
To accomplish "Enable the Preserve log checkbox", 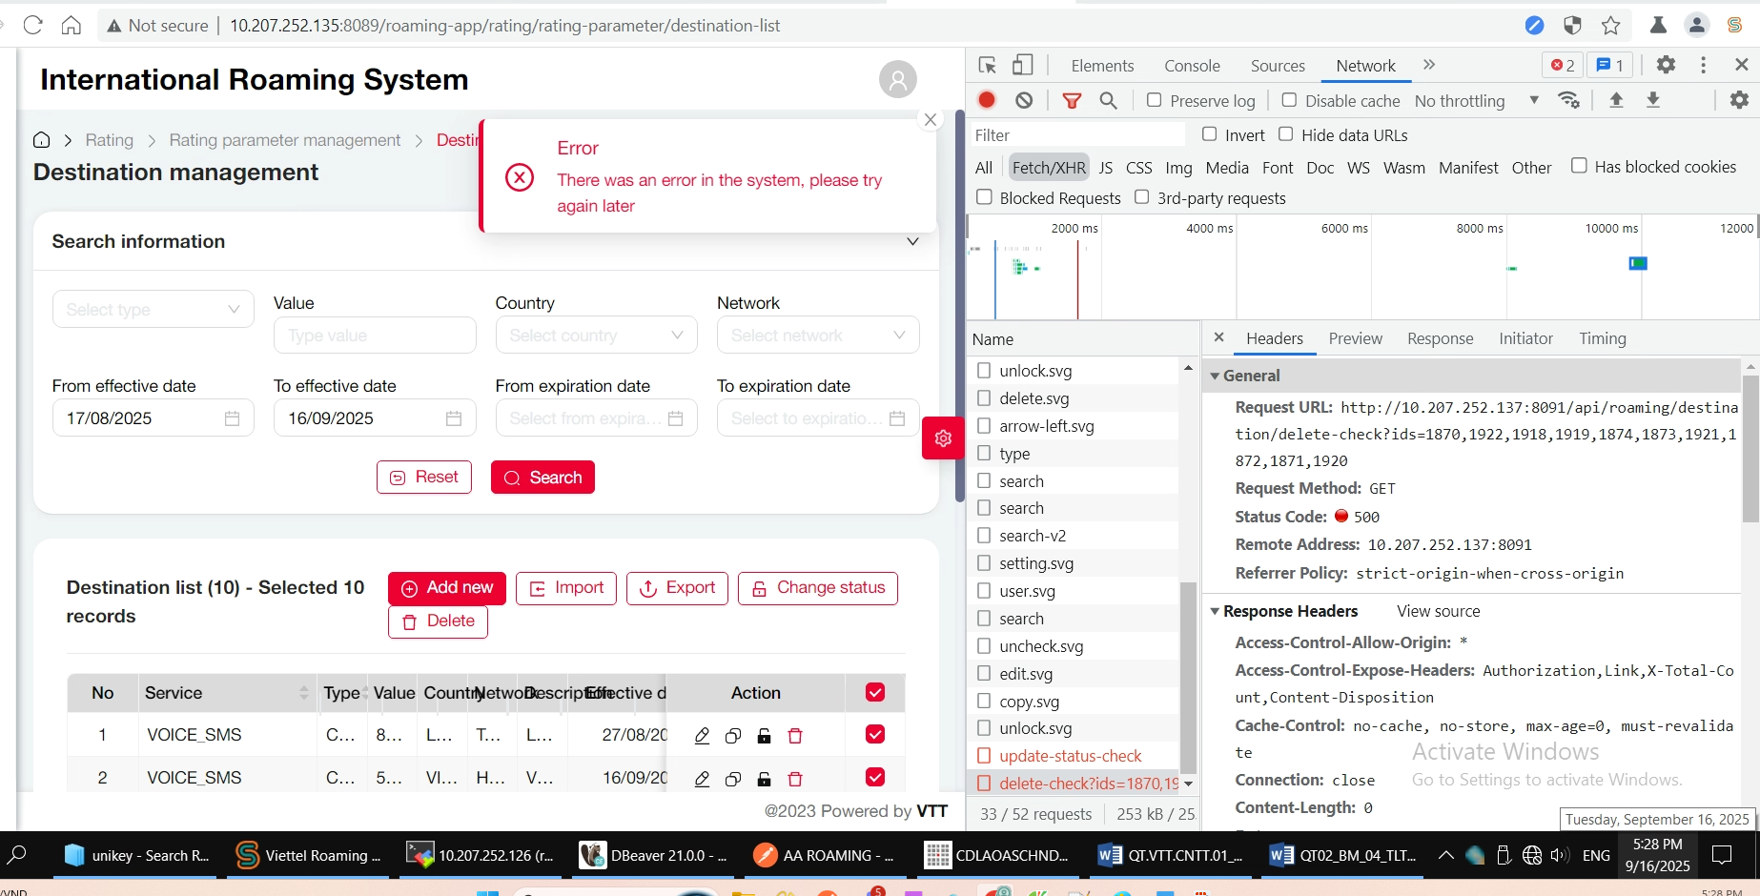I will click(x=1154, y=100).
